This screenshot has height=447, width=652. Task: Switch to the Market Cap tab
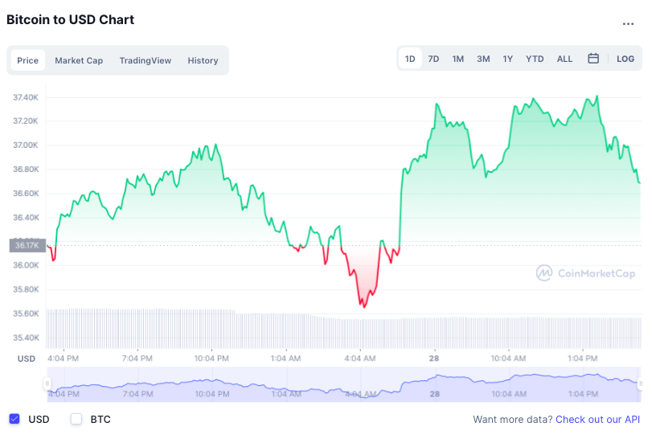[79, 60]
